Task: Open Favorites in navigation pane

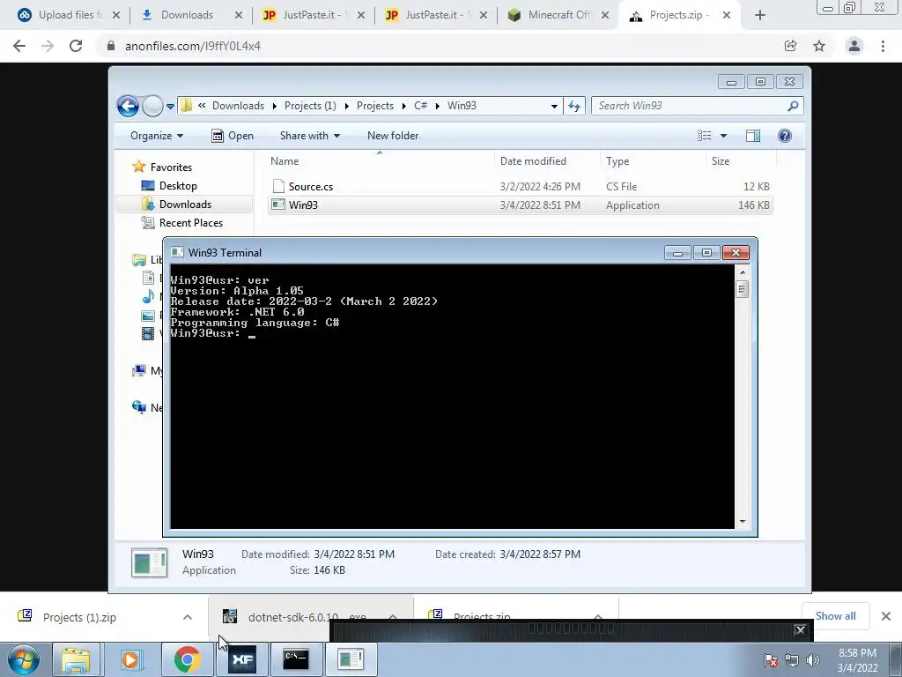Action: (x=171, y=167)
